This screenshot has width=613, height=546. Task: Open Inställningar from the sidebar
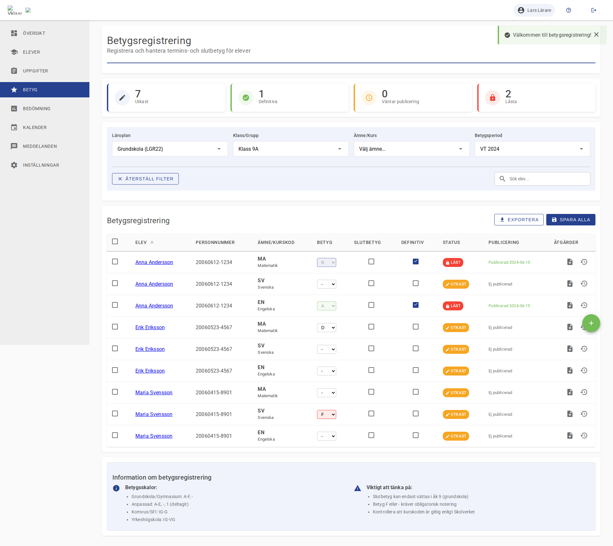pos(41,165)
